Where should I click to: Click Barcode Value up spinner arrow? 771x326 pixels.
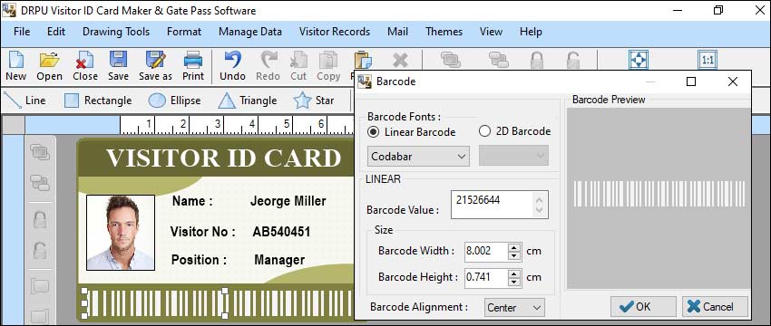tap(540, 200)
